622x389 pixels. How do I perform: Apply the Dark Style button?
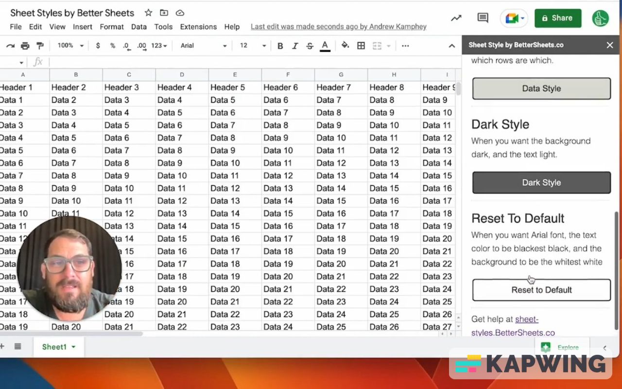click(x=541, y=182)
